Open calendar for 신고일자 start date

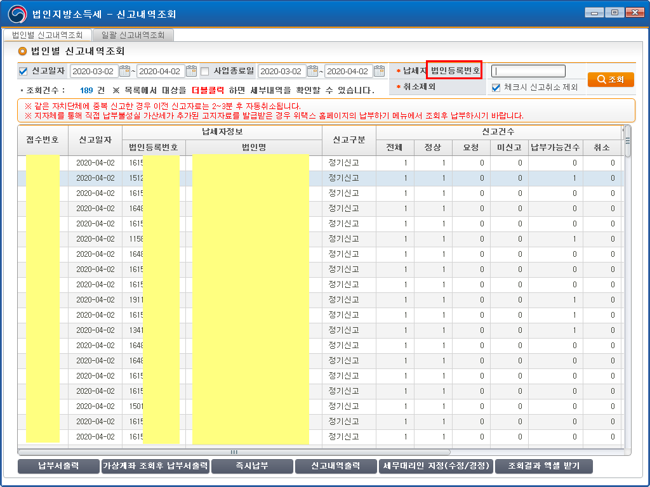pos(125,71)
